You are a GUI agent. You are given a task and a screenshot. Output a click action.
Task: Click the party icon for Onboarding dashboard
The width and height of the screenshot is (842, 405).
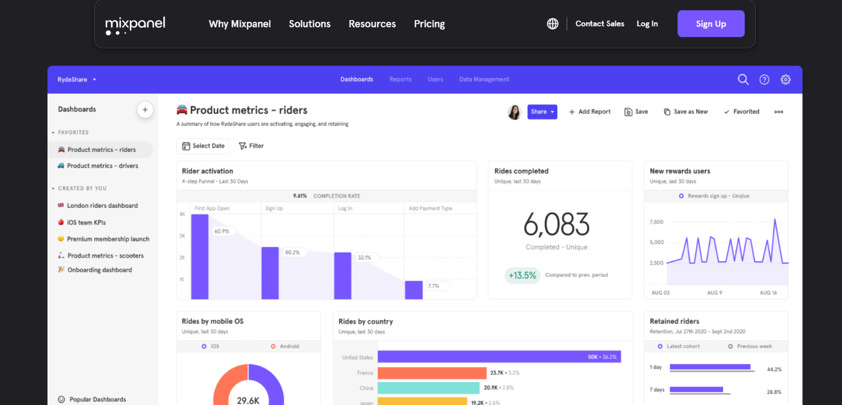coord(61,270)
